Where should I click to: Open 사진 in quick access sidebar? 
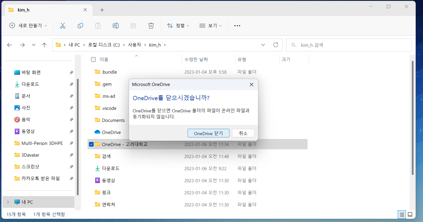pyautogui.click(x=26, y=108)
